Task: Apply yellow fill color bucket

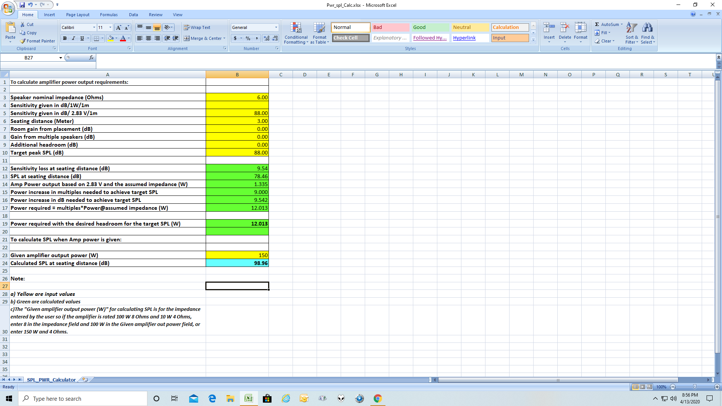Action: (x=111, y=38)
